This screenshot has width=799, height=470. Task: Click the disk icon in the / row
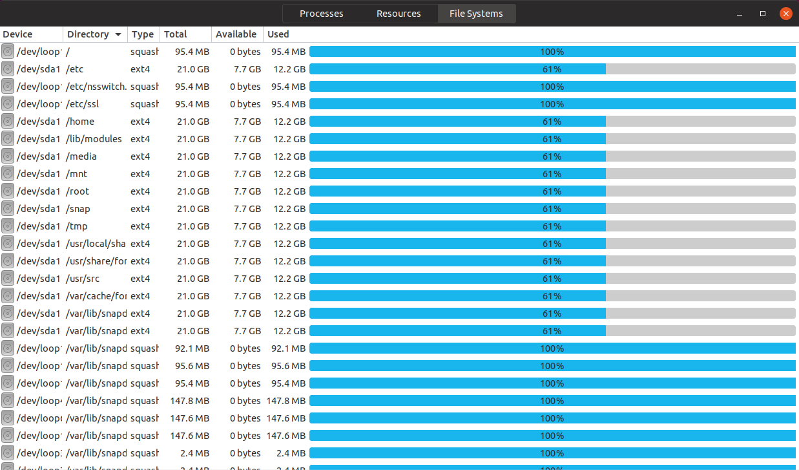pos(8,52)
